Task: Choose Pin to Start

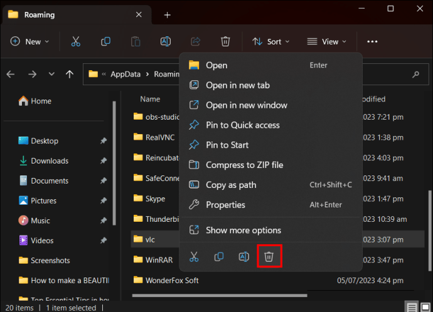Action: [x=270, y=145]
